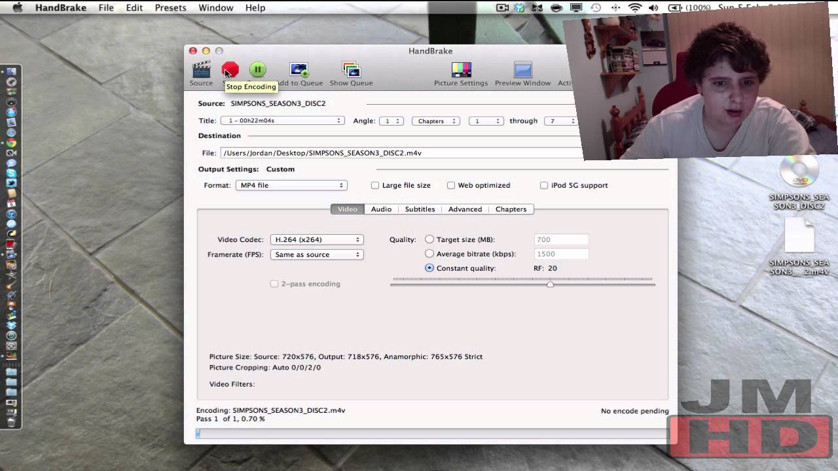Click the battery status icon in the menu bar
The height and width of the screenshot is (471, 838).
[676, 8]
